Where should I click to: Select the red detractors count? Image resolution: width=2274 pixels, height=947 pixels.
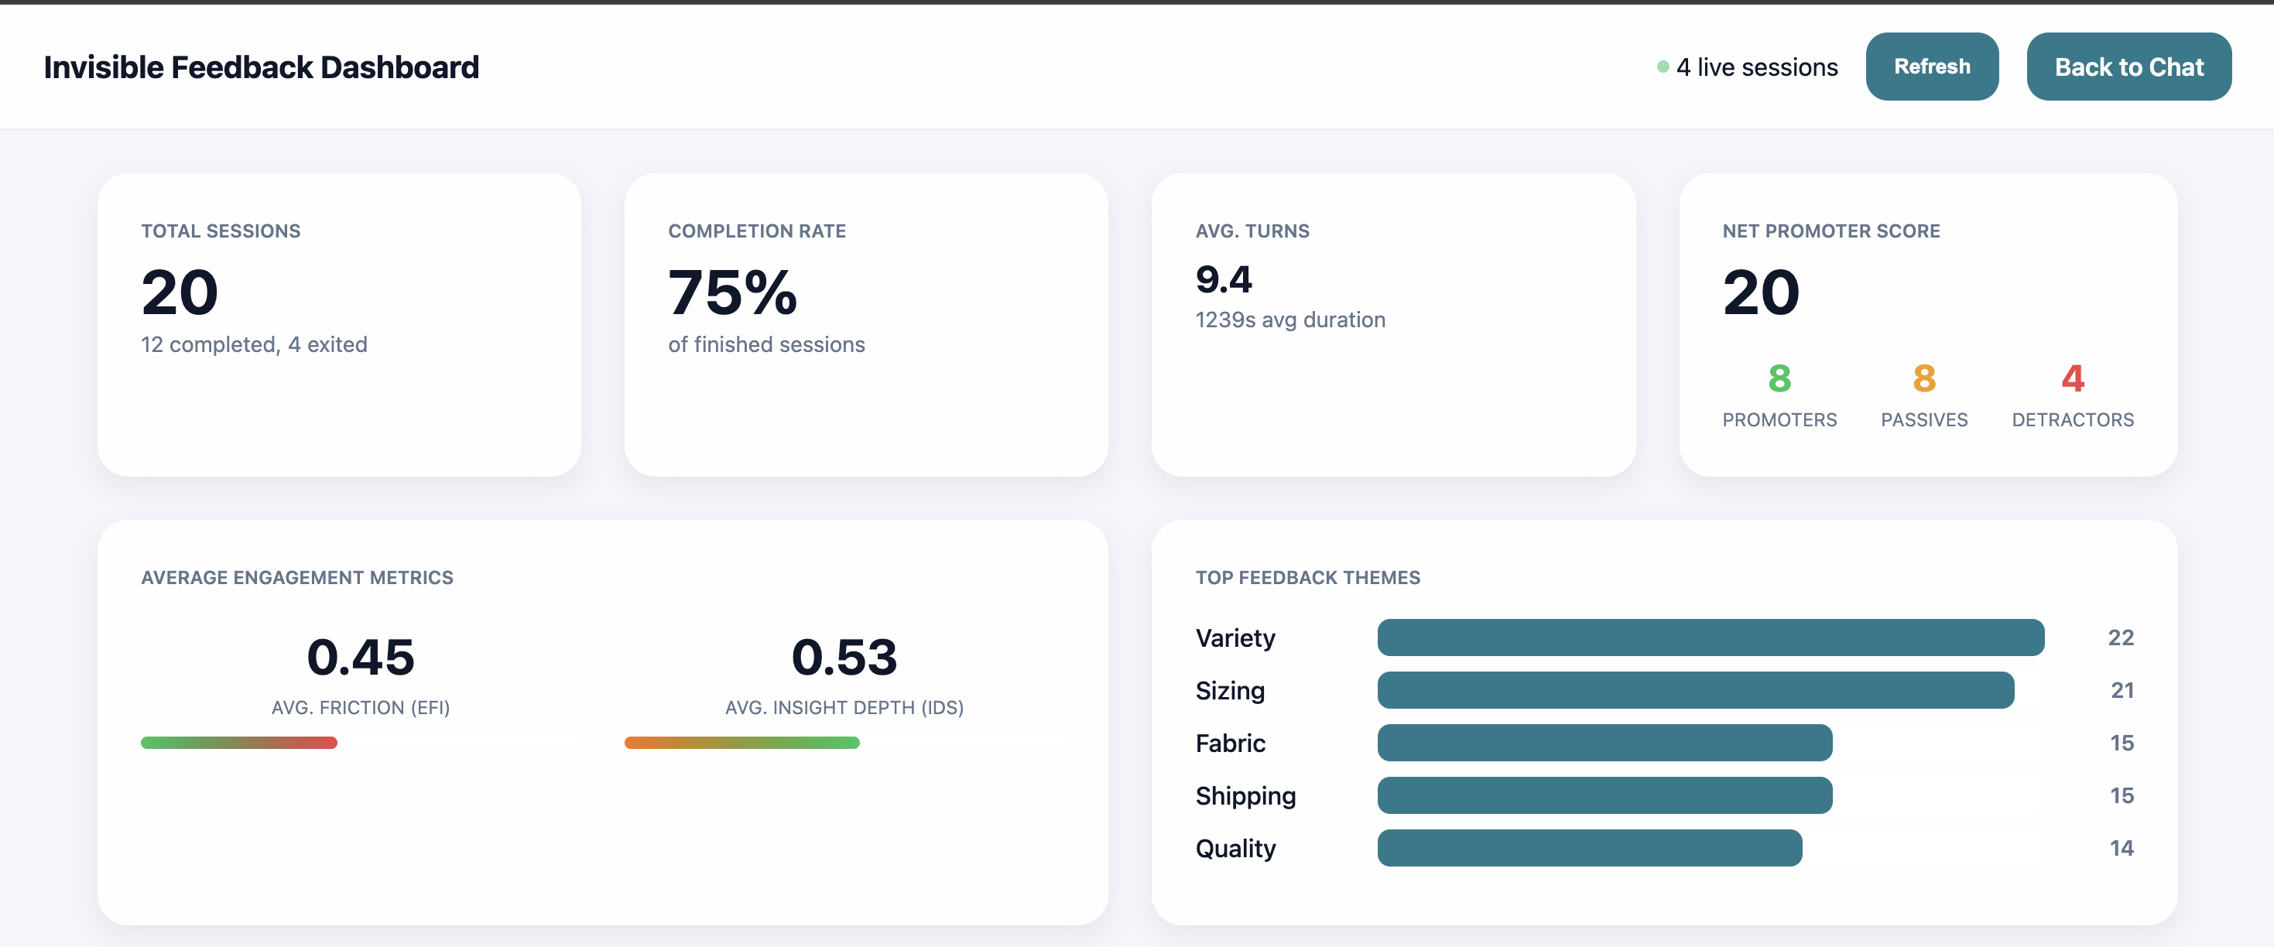tap(2072, 378)
